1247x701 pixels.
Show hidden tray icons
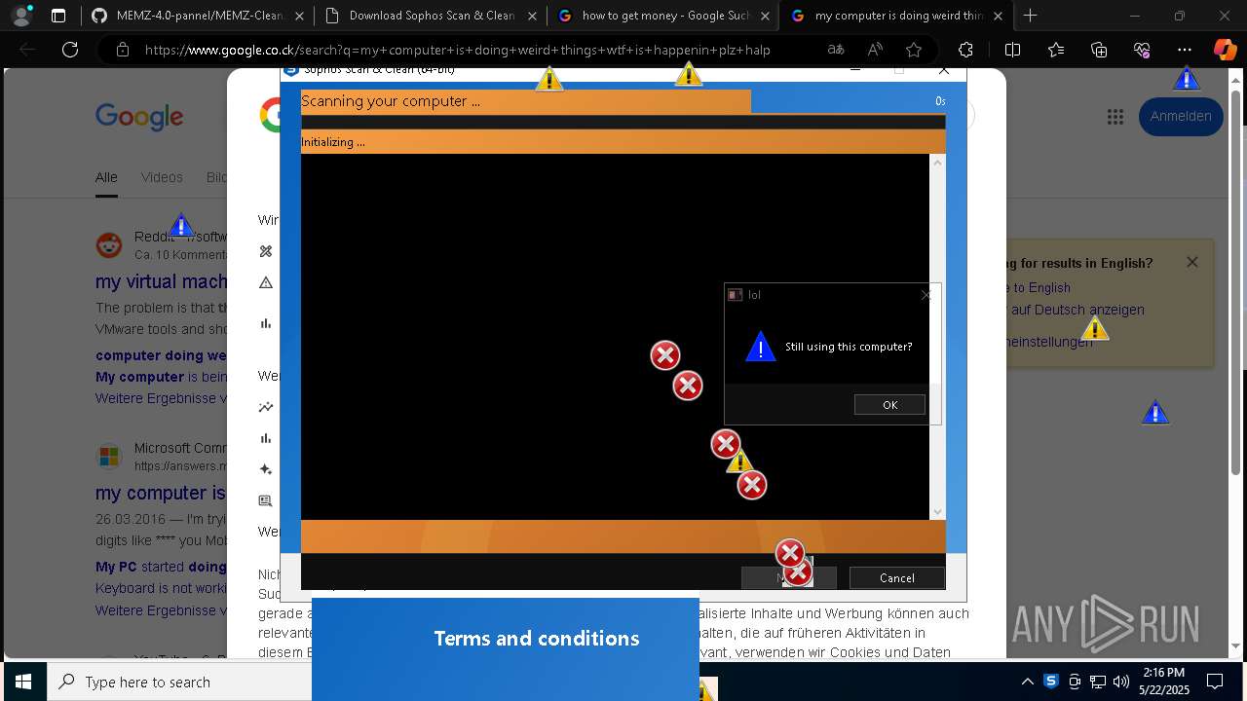(1028, 682)
